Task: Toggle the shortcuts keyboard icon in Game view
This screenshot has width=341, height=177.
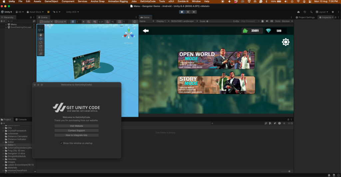Action: (272, 21)
